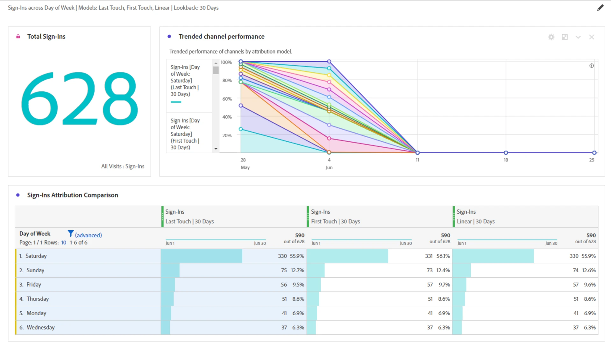Click the chart info icon
This screenshot has height=342, width=611.
(x=591, y=66)
